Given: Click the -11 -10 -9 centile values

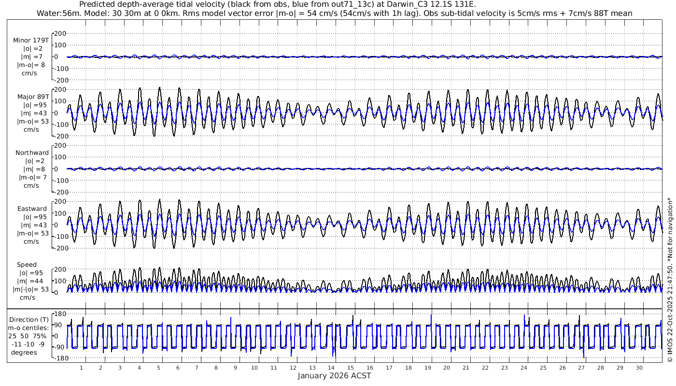Looking at the screenshot, I should (28, 344).
